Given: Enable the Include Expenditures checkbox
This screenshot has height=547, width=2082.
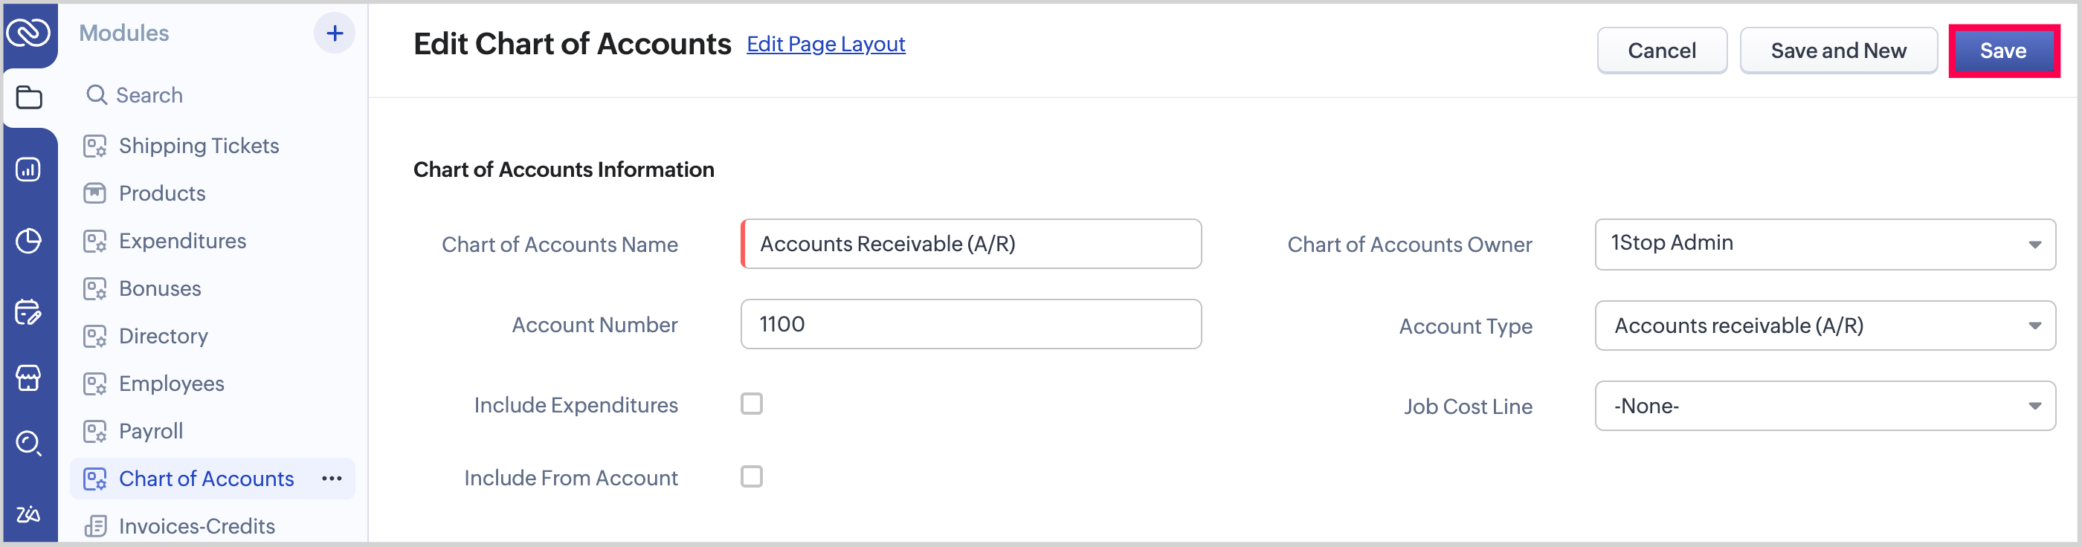Looking at the screenshot, I should tap(751, 404).
